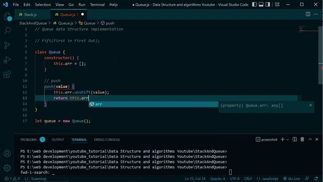Screen dimensions: 323x182
Task: Open the File menu
Action: coord(16,5)
